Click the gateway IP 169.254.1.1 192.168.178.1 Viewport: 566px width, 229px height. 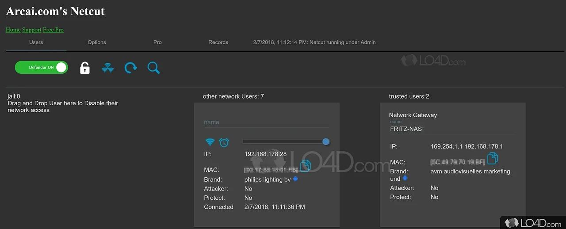pos(467,146)
